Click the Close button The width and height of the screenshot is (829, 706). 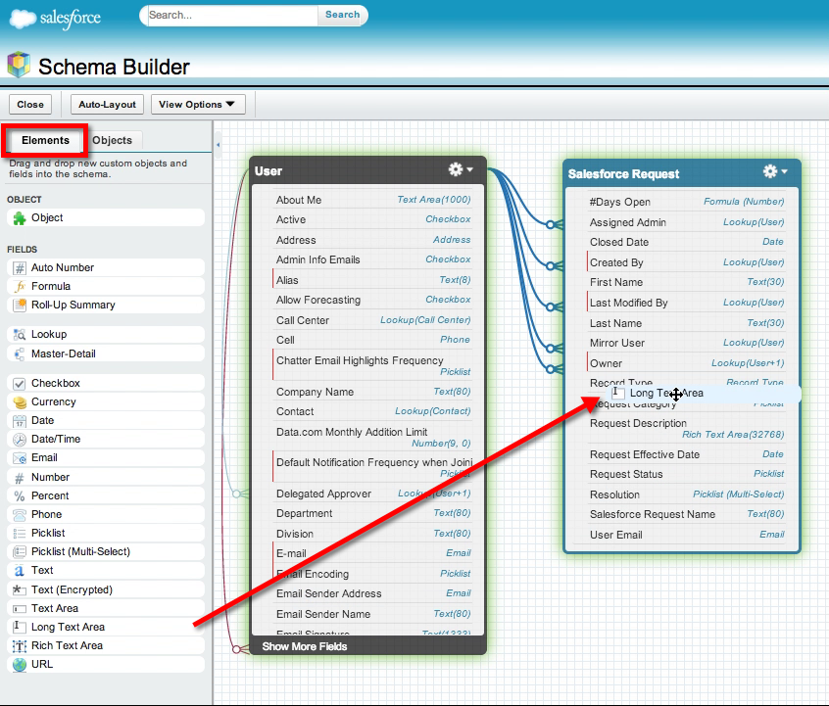point(30,105)
